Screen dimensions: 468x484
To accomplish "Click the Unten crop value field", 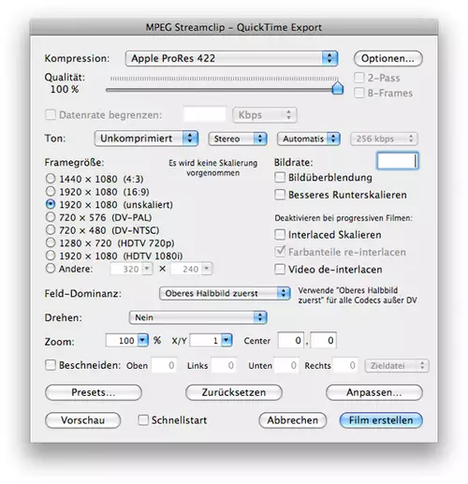I will (286, 365).
